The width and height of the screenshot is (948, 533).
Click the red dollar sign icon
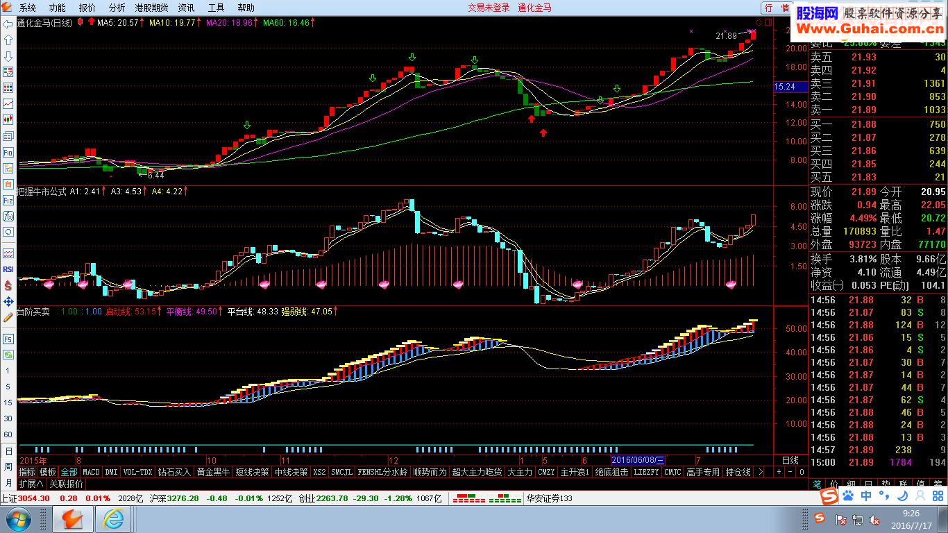coord(8,285)
